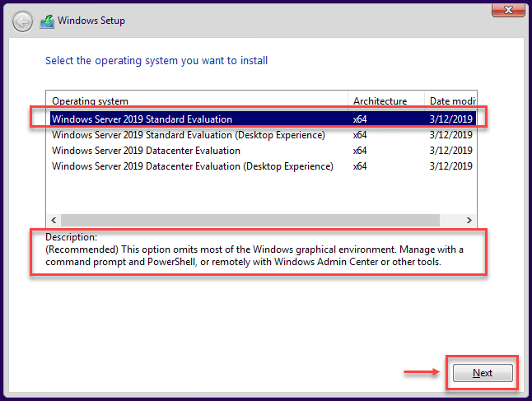Screen dimensions: 532x401
Task: Go back using the round arrow button
Action: [22, 21]
